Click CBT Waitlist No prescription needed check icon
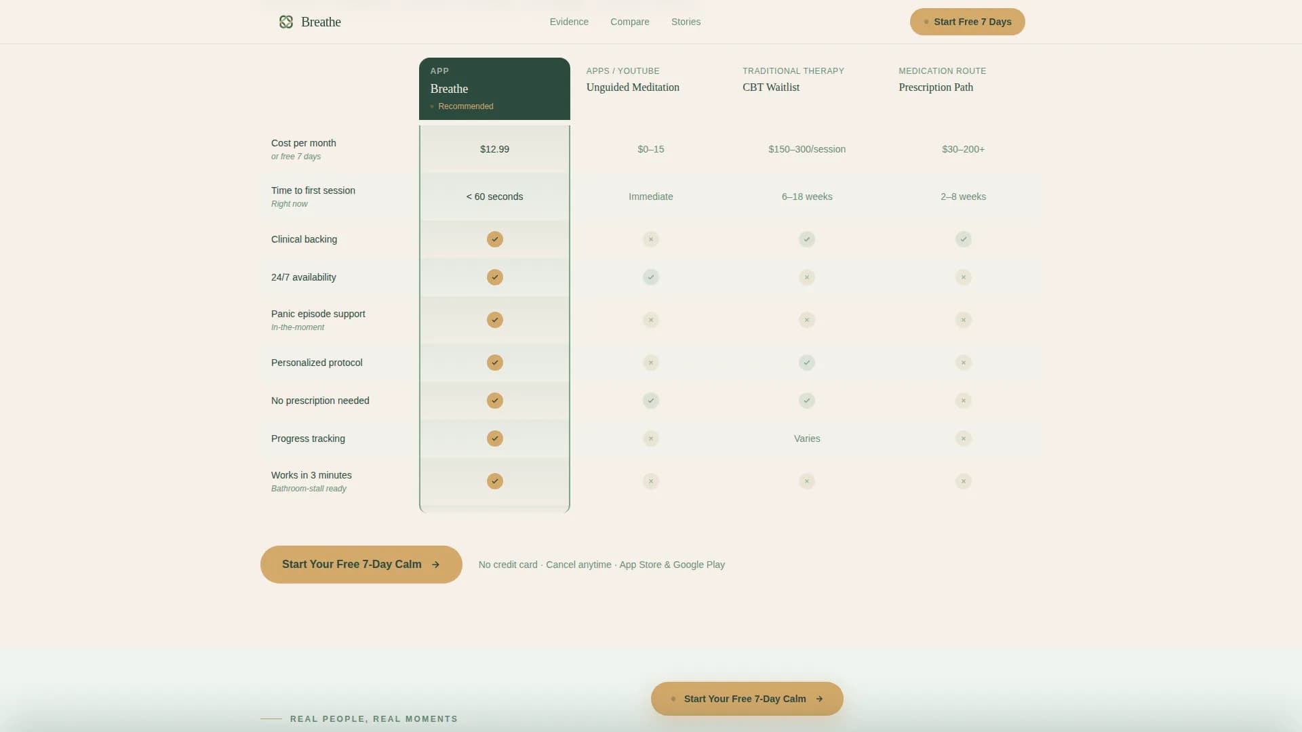 pos(806,401)
